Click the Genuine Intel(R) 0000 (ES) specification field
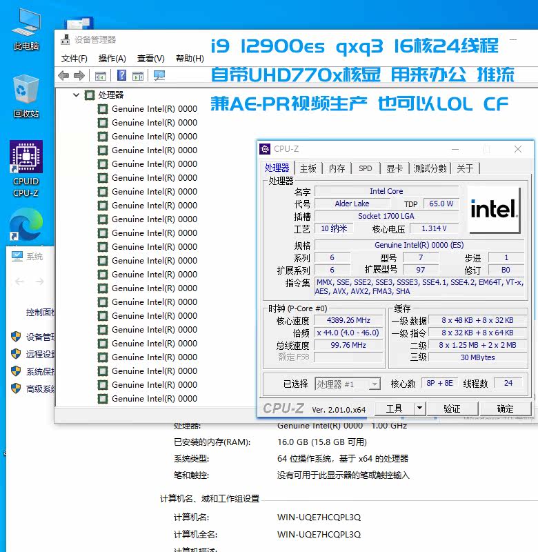 pyautogui.click(x=419, y=245)
